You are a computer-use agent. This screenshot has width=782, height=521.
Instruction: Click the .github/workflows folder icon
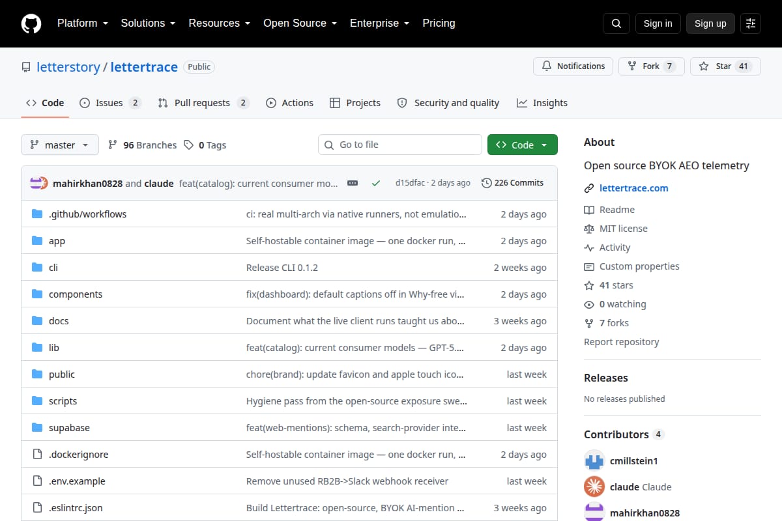(37, 214)
